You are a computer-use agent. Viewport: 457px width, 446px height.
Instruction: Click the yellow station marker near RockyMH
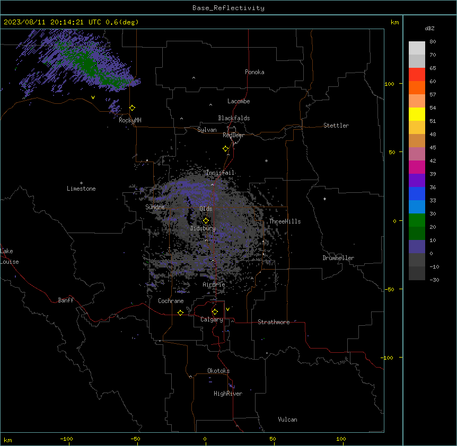(132, 108)
